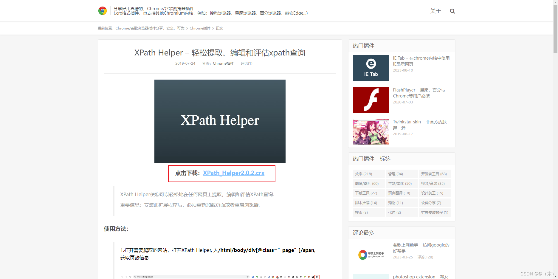Select the 购物 (11) tag
The height and width of the screenshot is (279, 558).
click(x=402, y=203)
